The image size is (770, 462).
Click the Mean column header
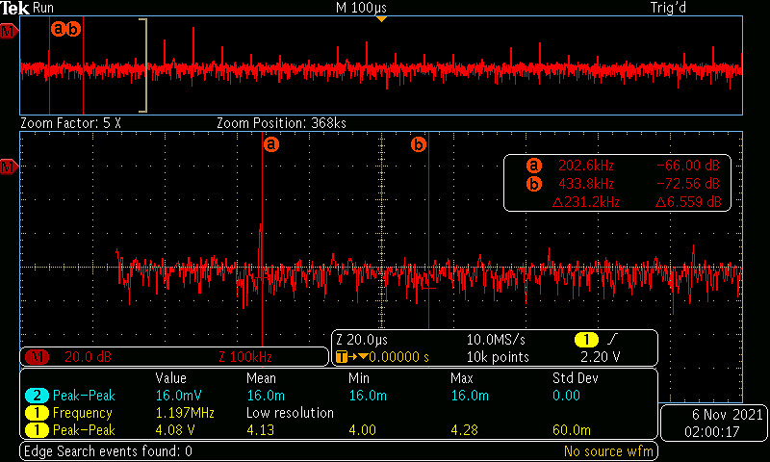pyautogui.click(x=262, y=378)
